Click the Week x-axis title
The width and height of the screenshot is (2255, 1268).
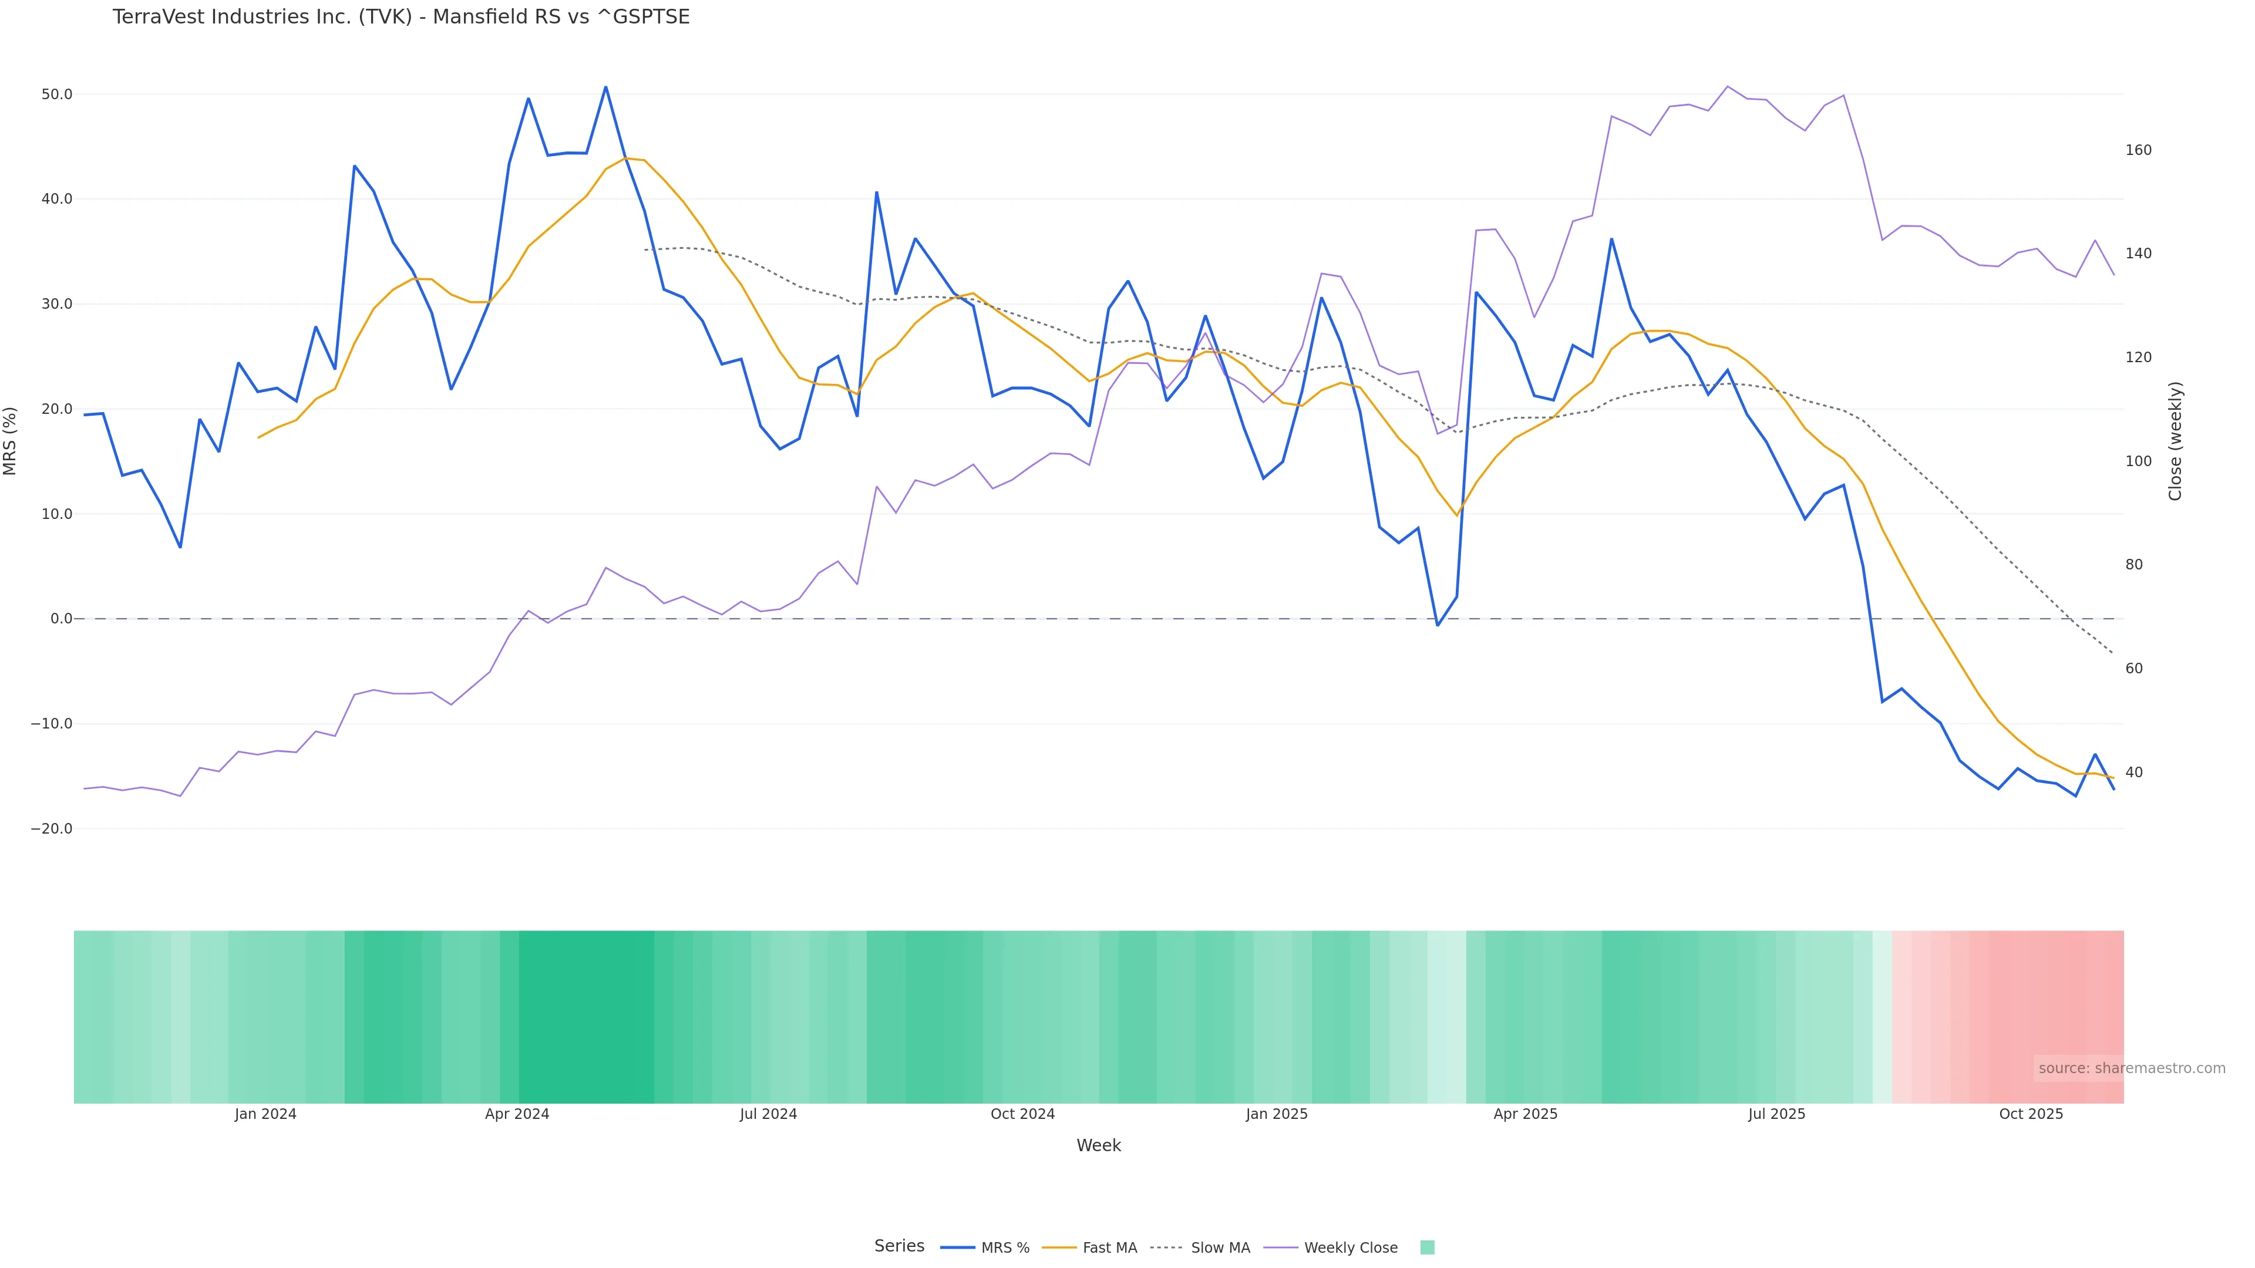1099,1145
